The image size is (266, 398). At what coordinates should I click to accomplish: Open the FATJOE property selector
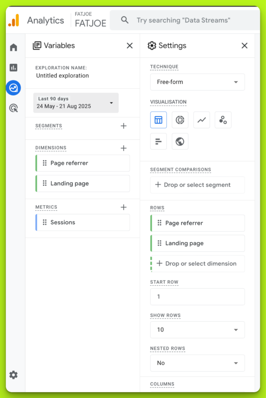click(91, 20)
